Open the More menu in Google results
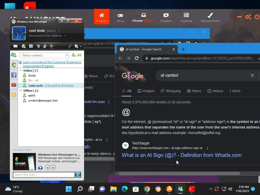The width and height of the screenshot is (260, 195). click(235, 91)
